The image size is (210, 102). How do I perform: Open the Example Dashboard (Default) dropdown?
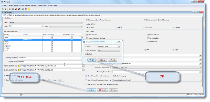[x=157, y=80]
